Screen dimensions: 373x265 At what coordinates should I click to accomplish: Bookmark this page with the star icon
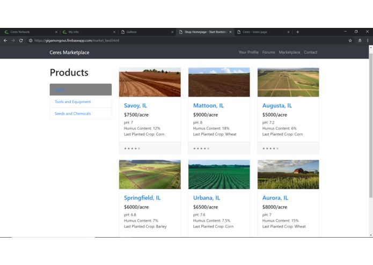click(350, 41)
